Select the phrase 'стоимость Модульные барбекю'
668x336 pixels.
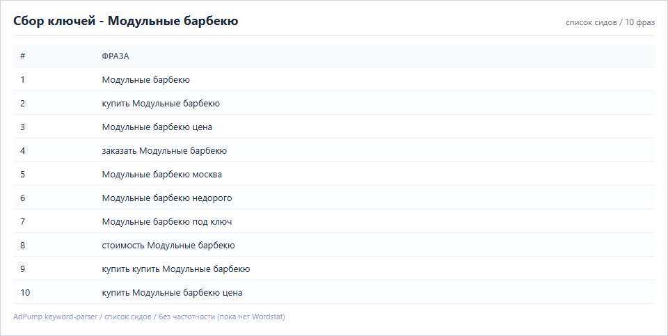click(x=168, y=246)
